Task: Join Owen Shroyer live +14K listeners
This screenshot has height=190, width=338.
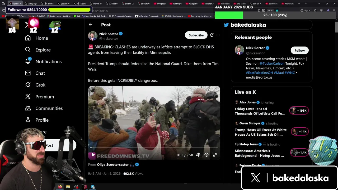Action: pyautogui.click(x=300, y=131)
